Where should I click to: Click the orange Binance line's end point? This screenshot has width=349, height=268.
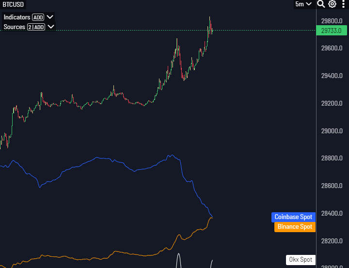pos(212,218)
